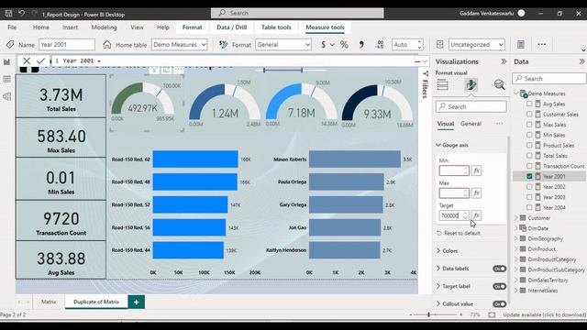Click the calculator icon in ribbon
This screenshot has width=587, height=330.
pos(521,45)
